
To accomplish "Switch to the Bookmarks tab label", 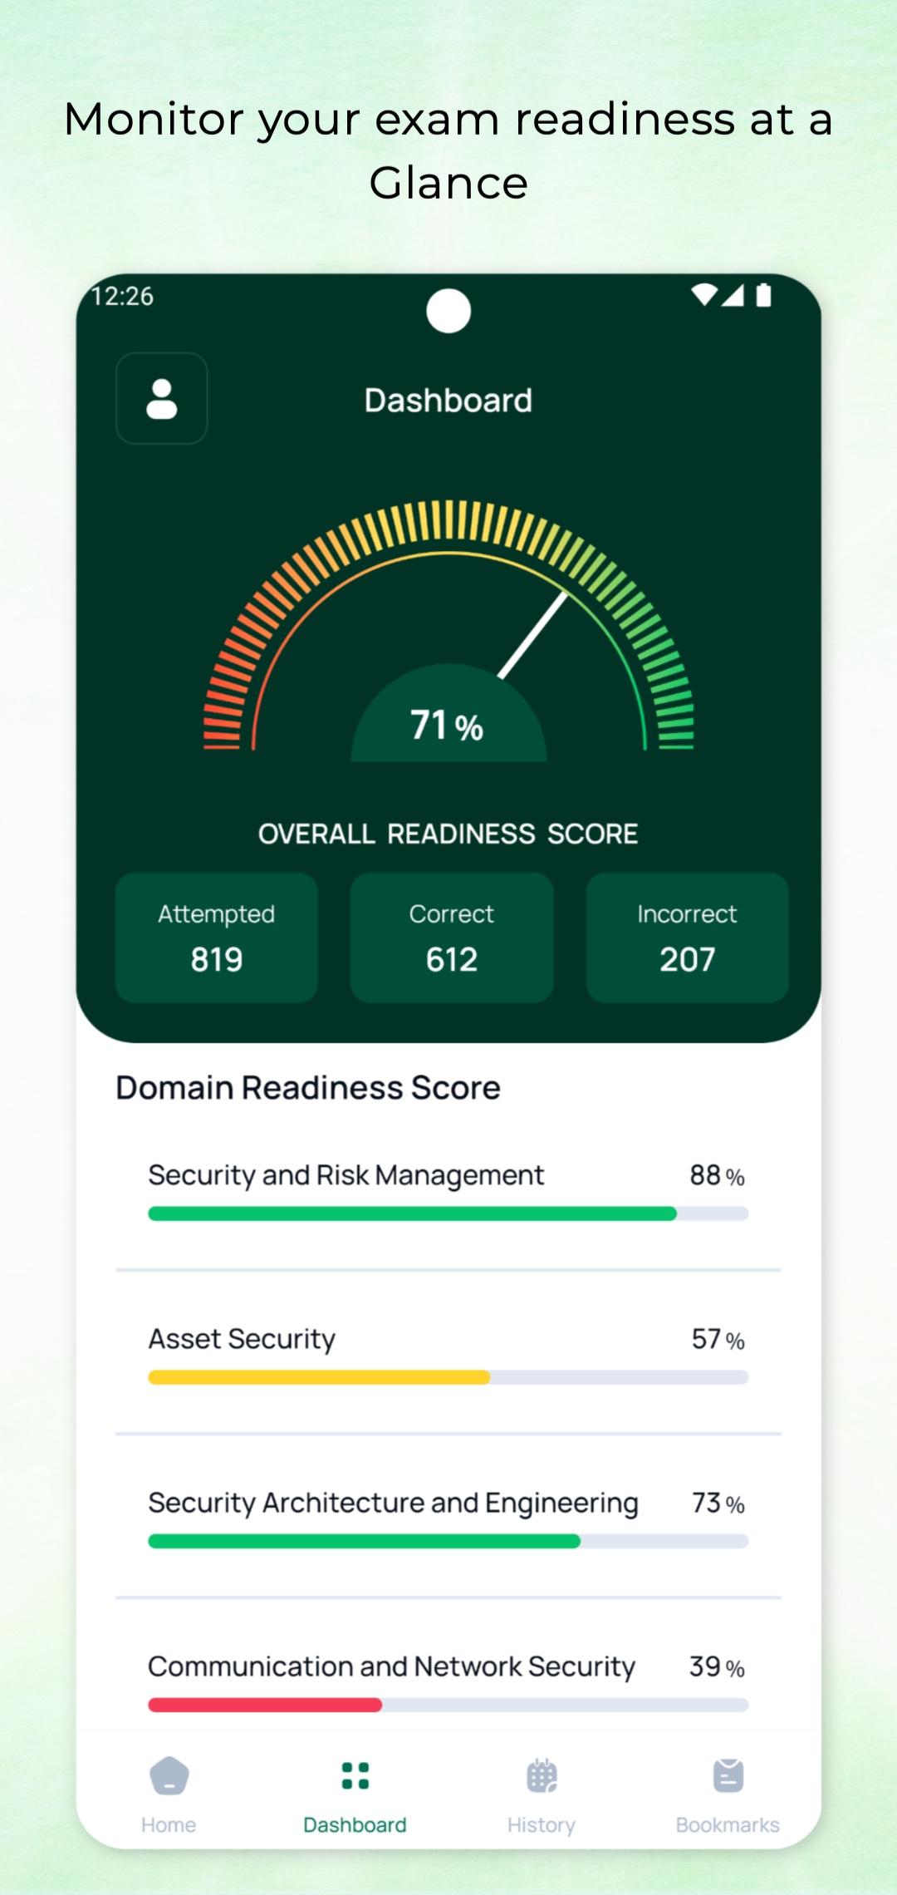I will coord(728,1824).
